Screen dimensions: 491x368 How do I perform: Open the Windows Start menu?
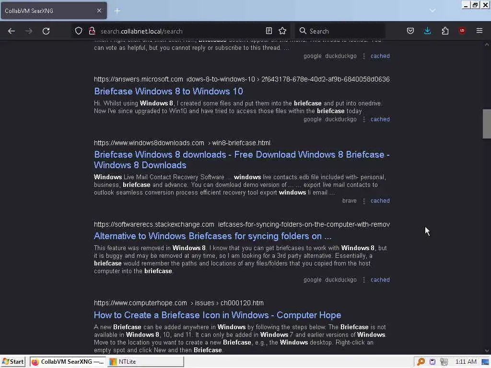pos(13,361)
